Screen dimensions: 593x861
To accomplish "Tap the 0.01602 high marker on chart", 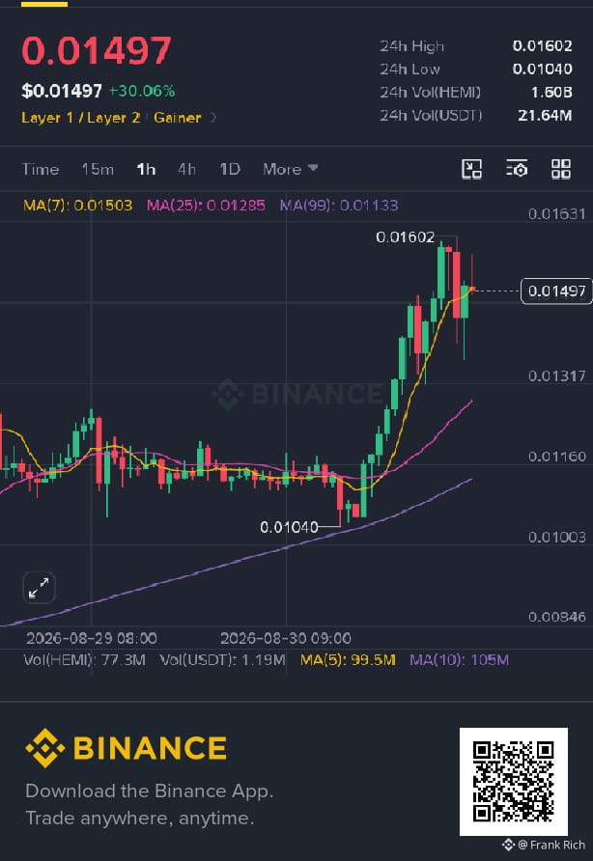I will point(405,237).
